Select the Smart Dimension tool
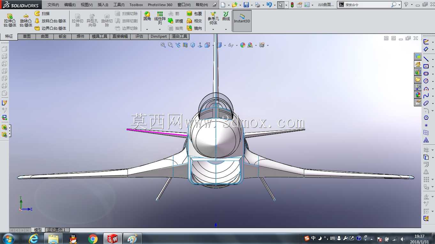The image size is (435, 244). [426, 49]
